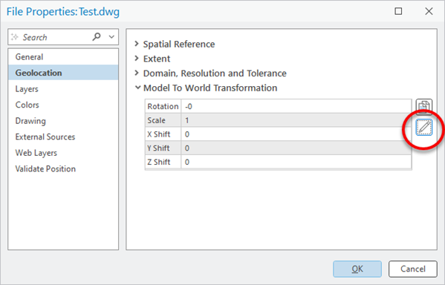
Task: Click the Cancel button
Action: [x=412, y=269]
